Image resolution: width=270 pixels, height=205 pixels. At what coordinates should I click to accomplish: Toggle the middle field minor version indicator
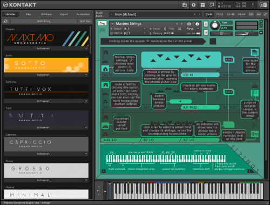tap(229, 92)
